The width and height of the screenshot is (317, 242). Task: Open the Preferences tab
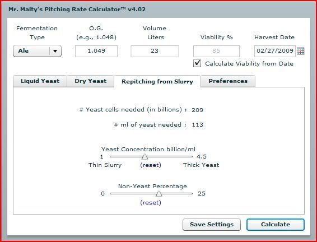[228, 81]
